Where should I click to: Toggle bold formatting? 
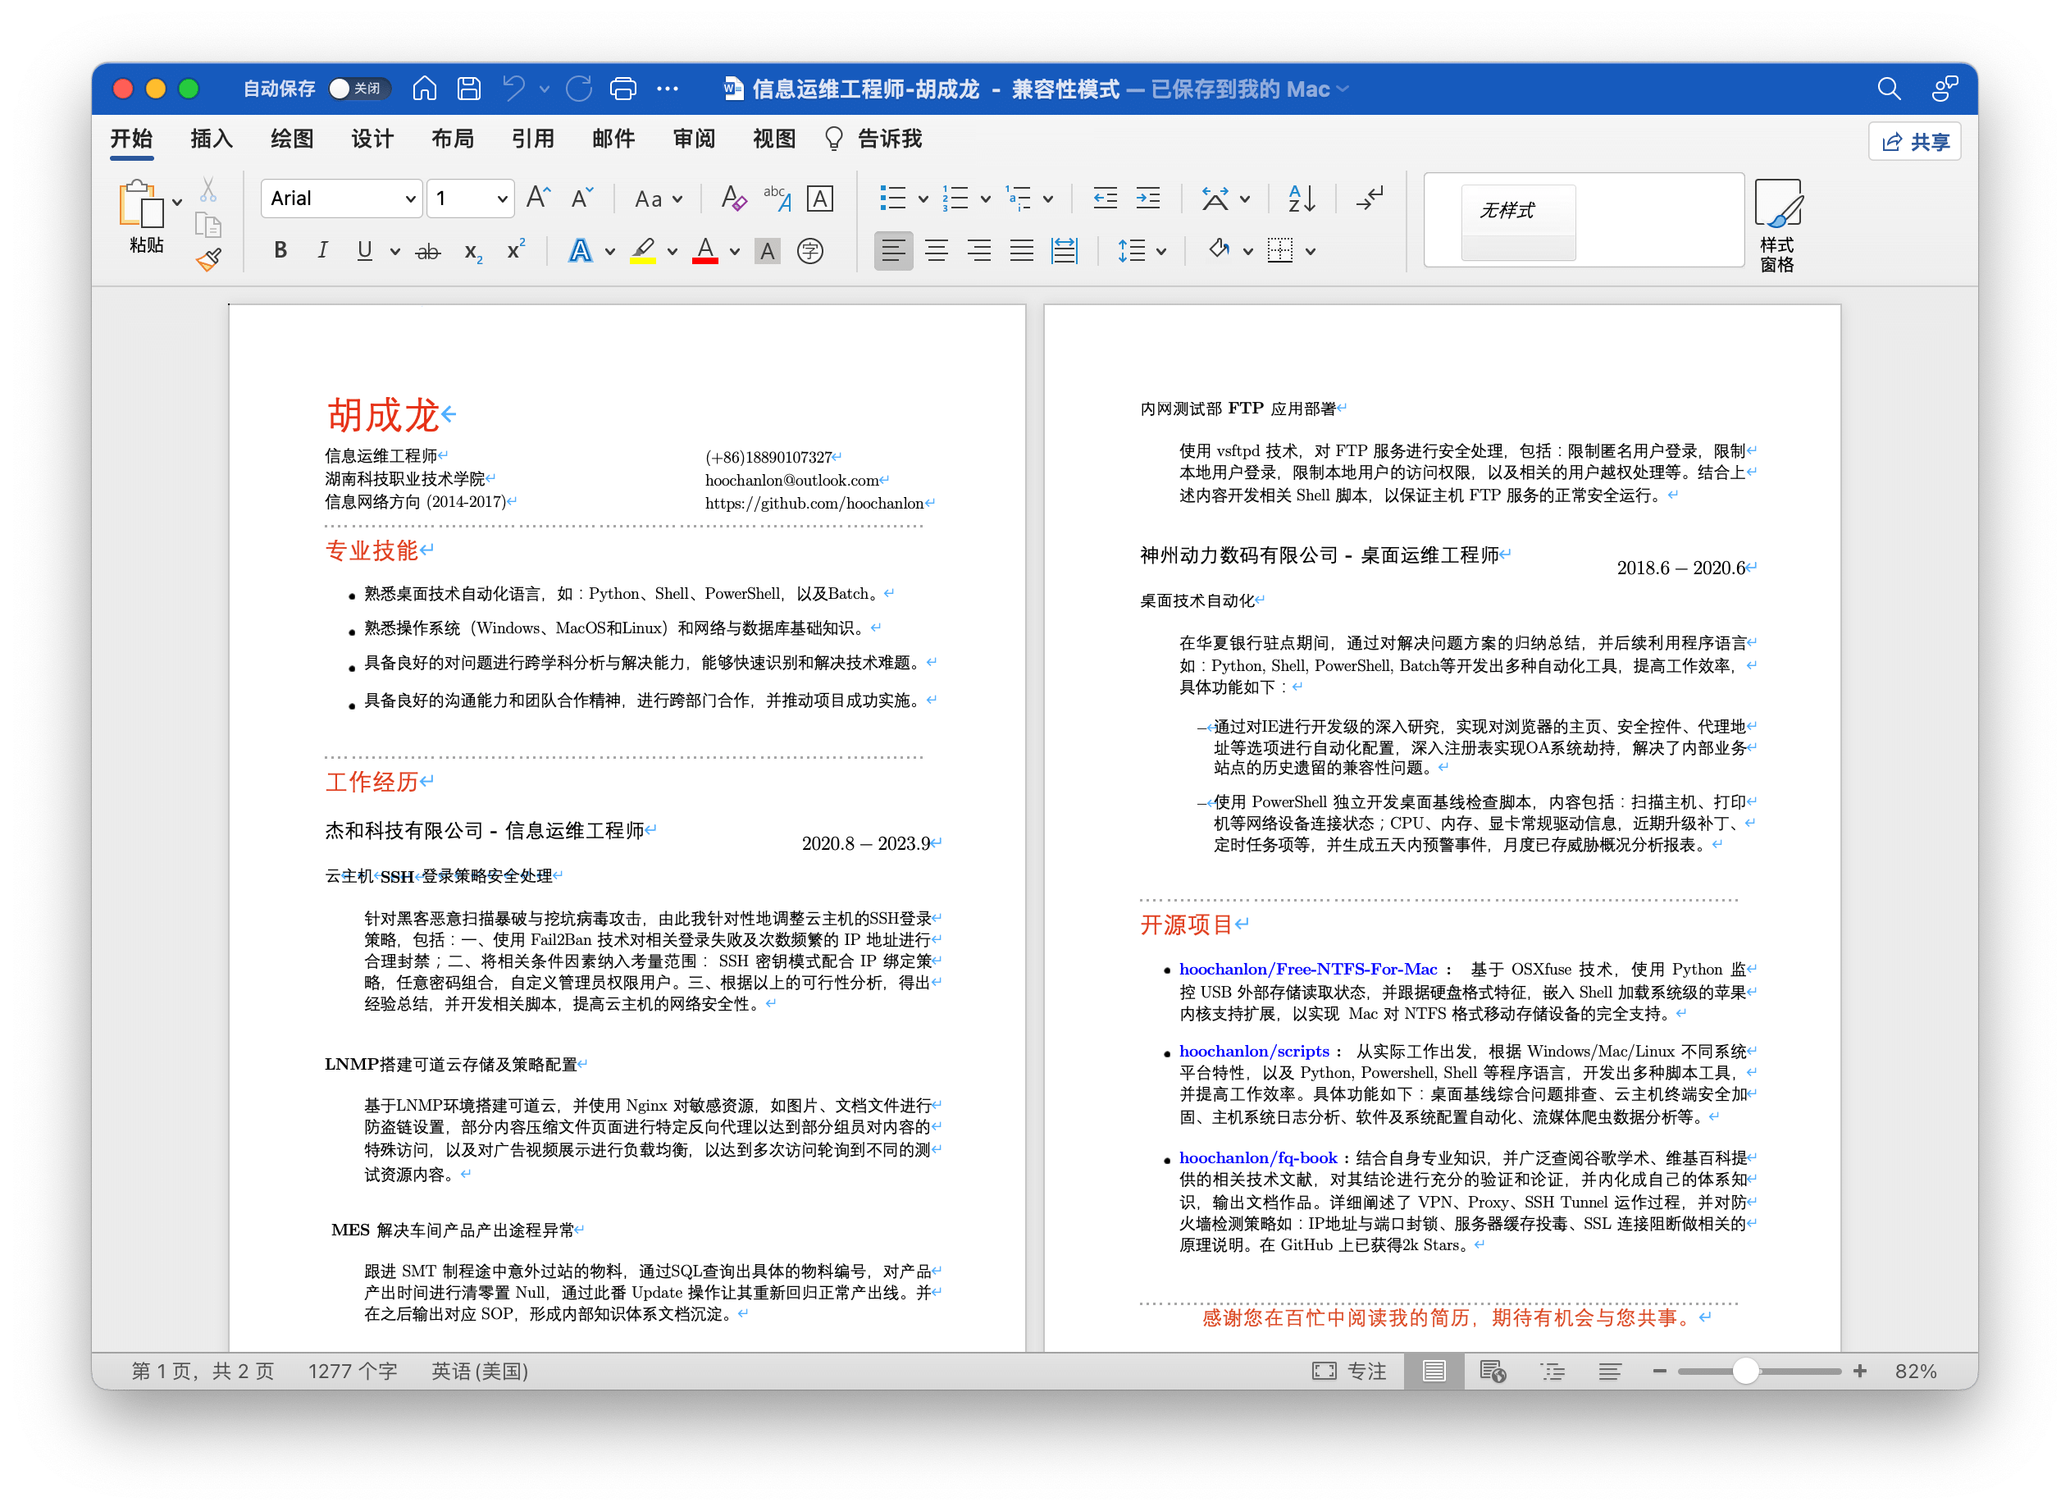280,251
